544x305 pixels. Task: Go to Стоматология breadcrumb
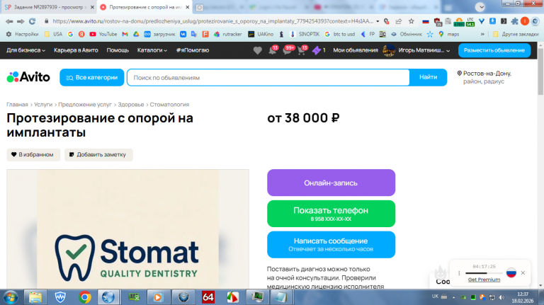[x=169, y=104]
